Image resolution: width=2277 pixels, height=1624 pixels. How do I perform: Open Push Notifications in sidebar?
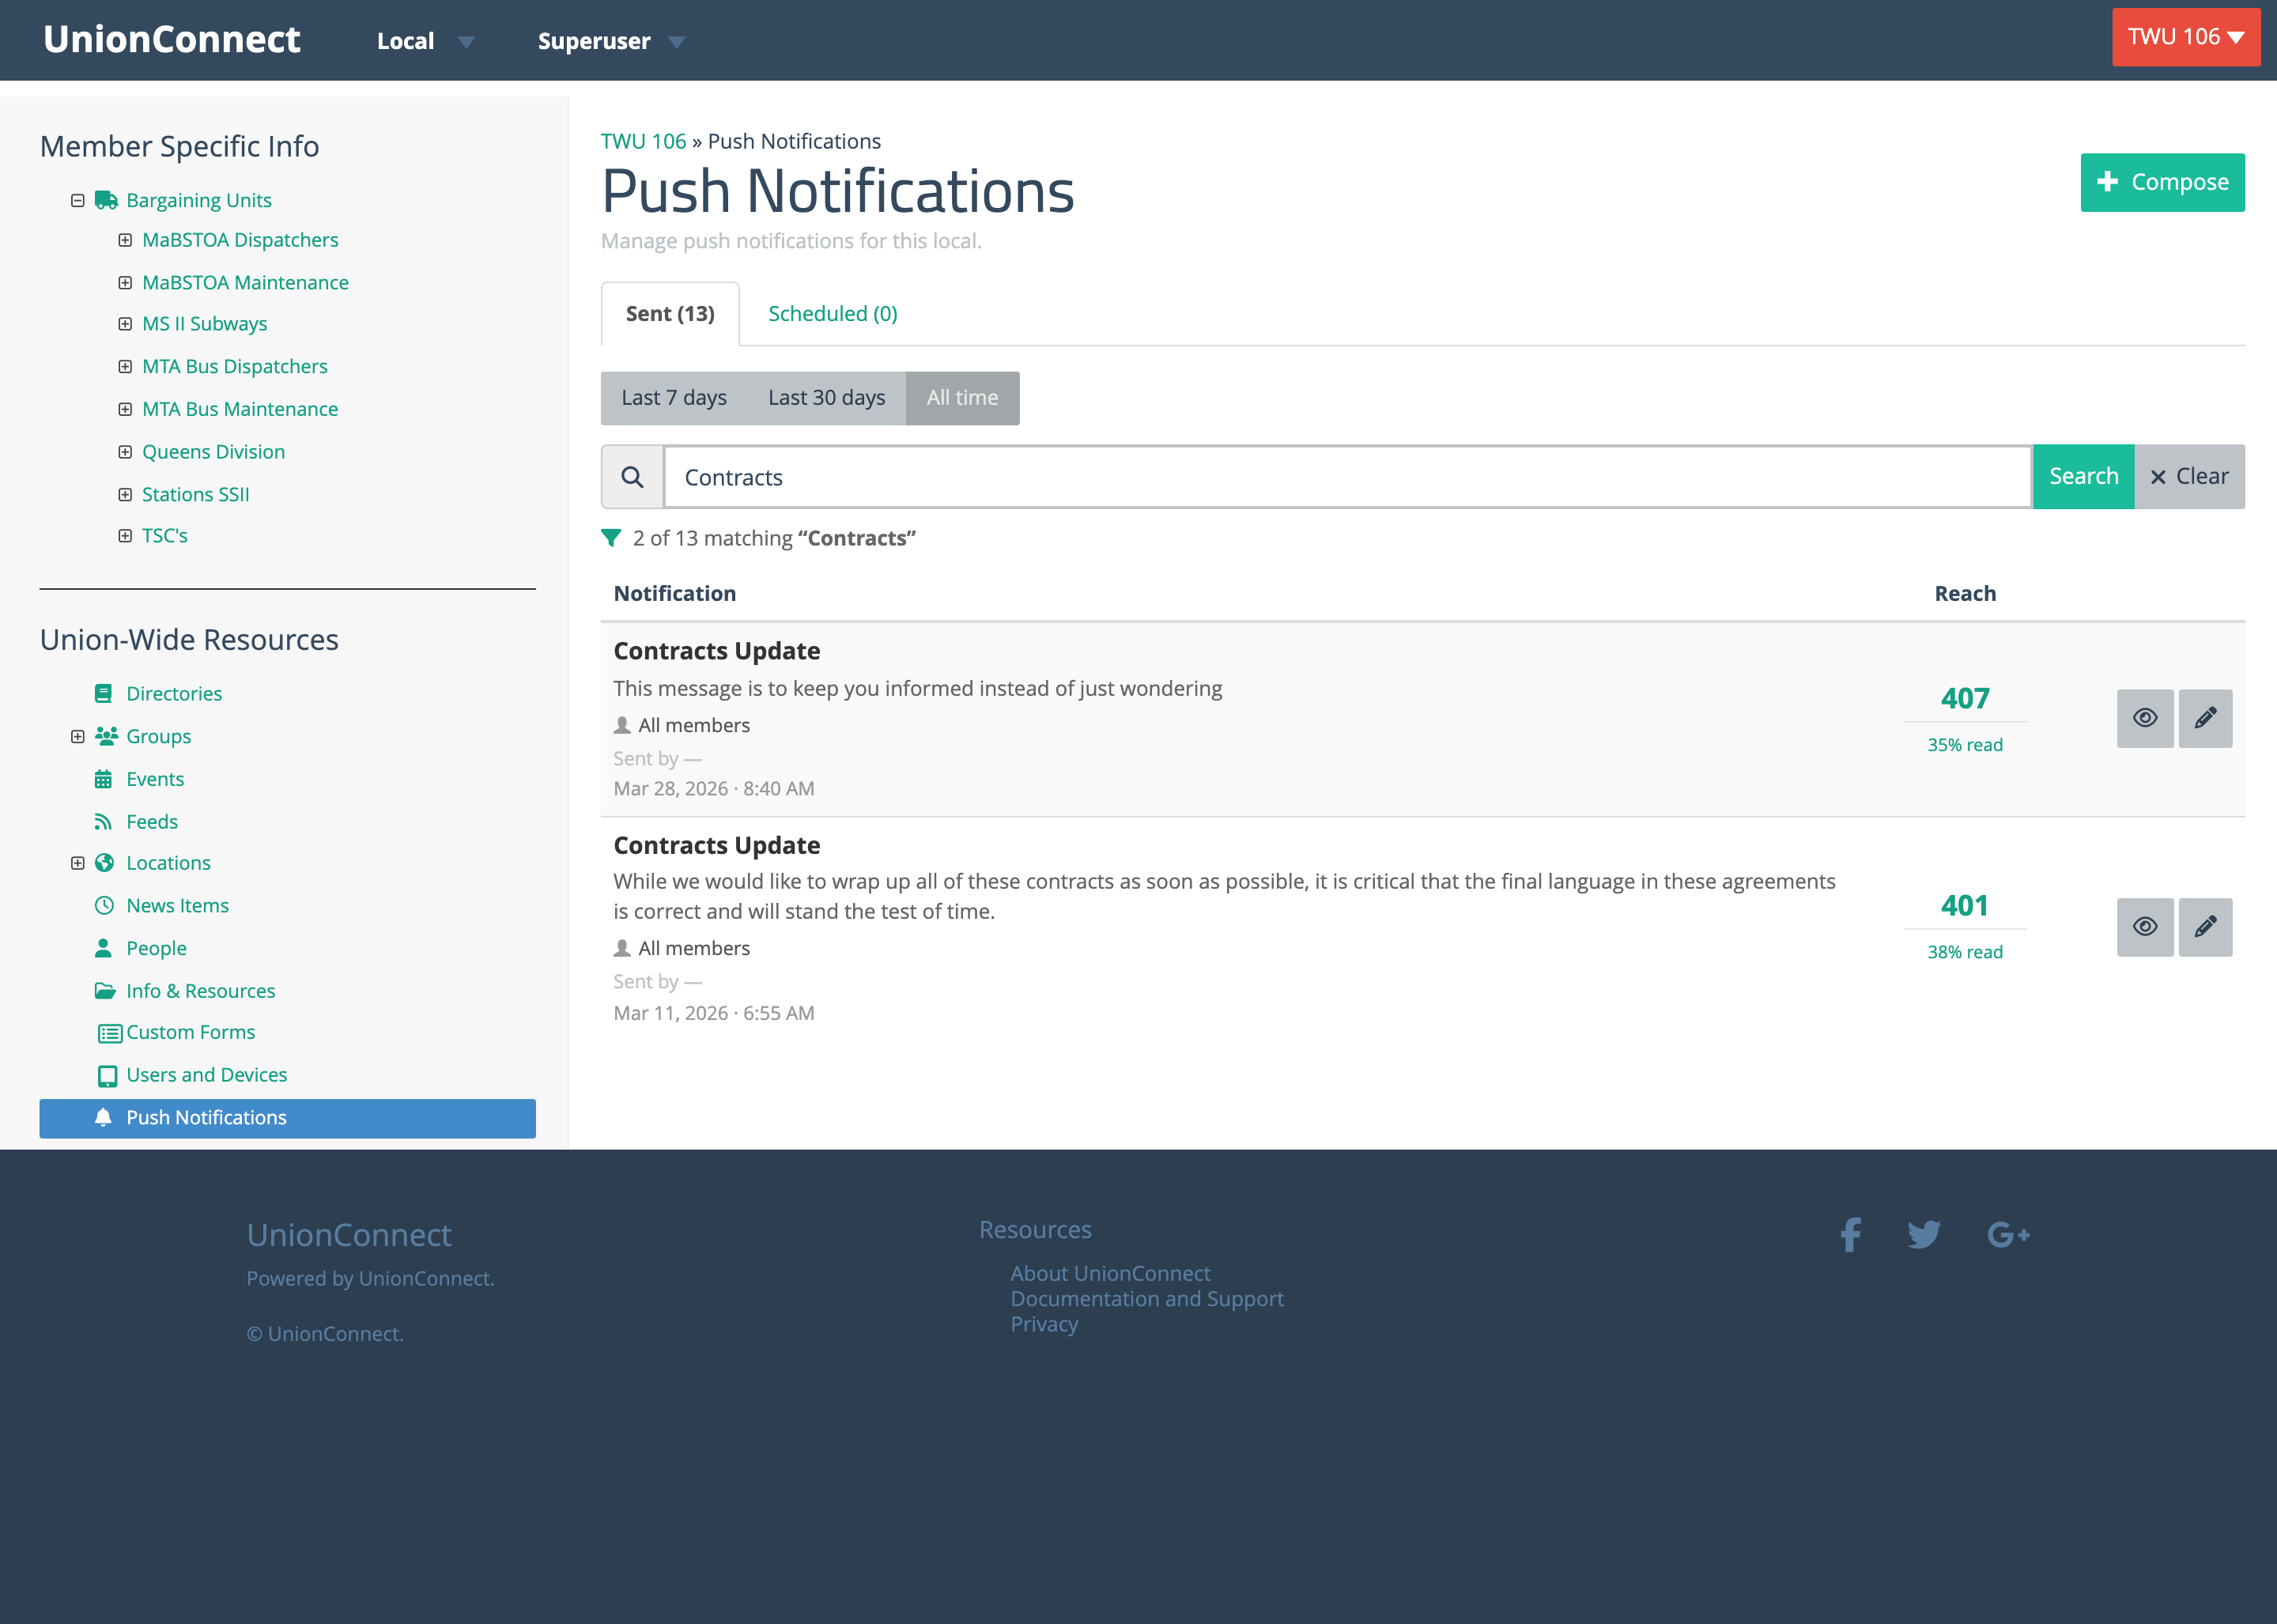[x=287, y=1118]
